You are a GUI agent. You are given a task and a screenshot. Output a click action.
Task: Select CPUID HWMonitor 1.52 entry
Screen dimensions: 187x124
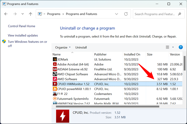point(73,84)
